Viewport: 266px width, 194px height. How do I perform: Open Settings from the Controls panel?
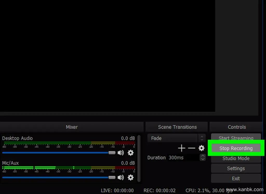coord(236,168)
